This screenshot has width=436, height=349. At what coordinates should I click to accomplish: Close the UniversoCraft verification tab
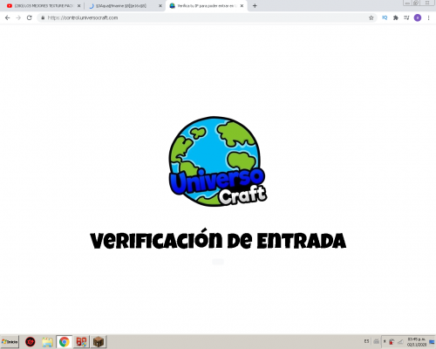point(242,6)
